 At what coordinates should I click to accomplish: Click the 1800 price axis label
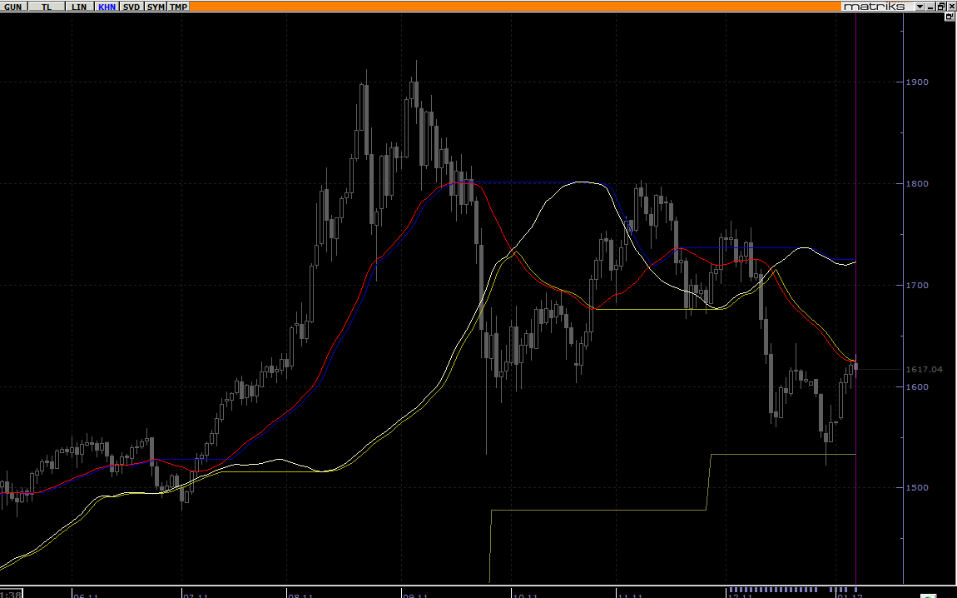917,183
